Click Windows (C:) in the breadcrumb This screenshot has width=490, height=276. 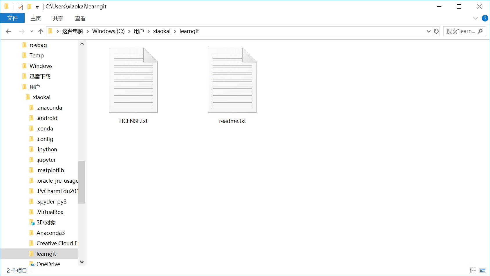pyautogui.click(x=109, y=31)
